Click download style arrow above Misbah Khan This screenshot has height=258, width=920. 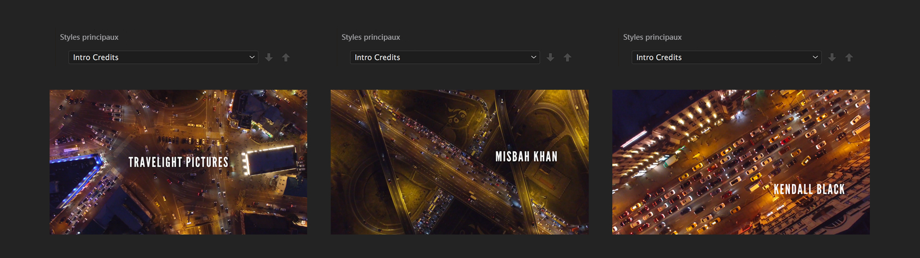pos(550,58)
